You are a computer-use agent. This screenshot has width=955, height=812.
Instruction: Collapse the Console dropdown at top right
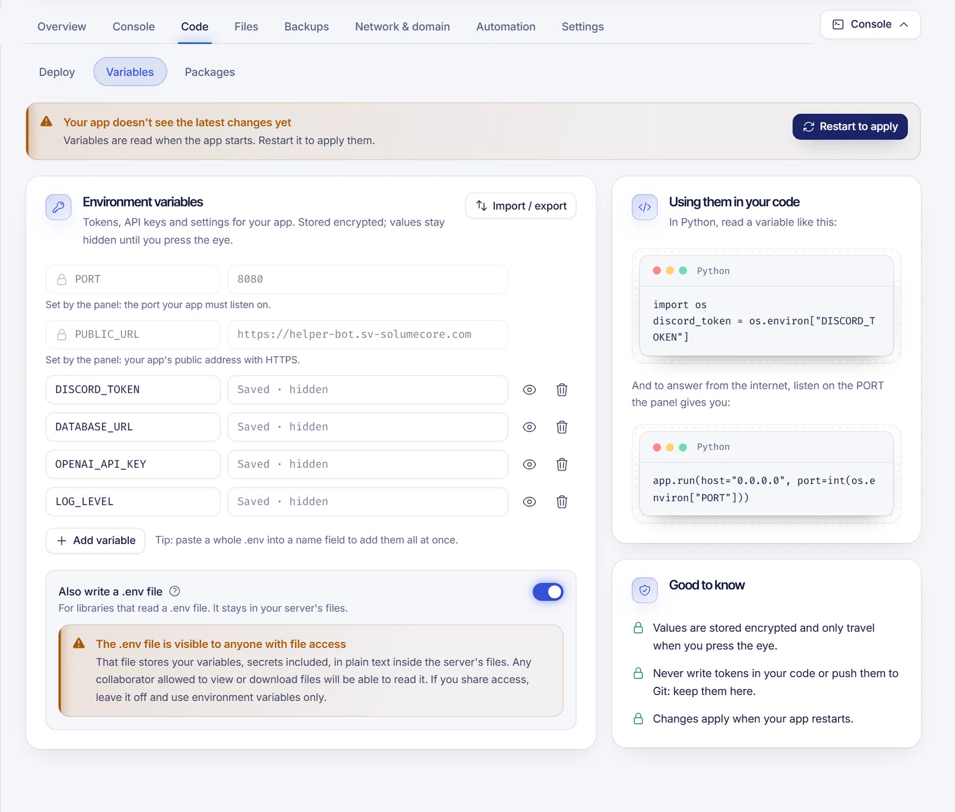870,24
